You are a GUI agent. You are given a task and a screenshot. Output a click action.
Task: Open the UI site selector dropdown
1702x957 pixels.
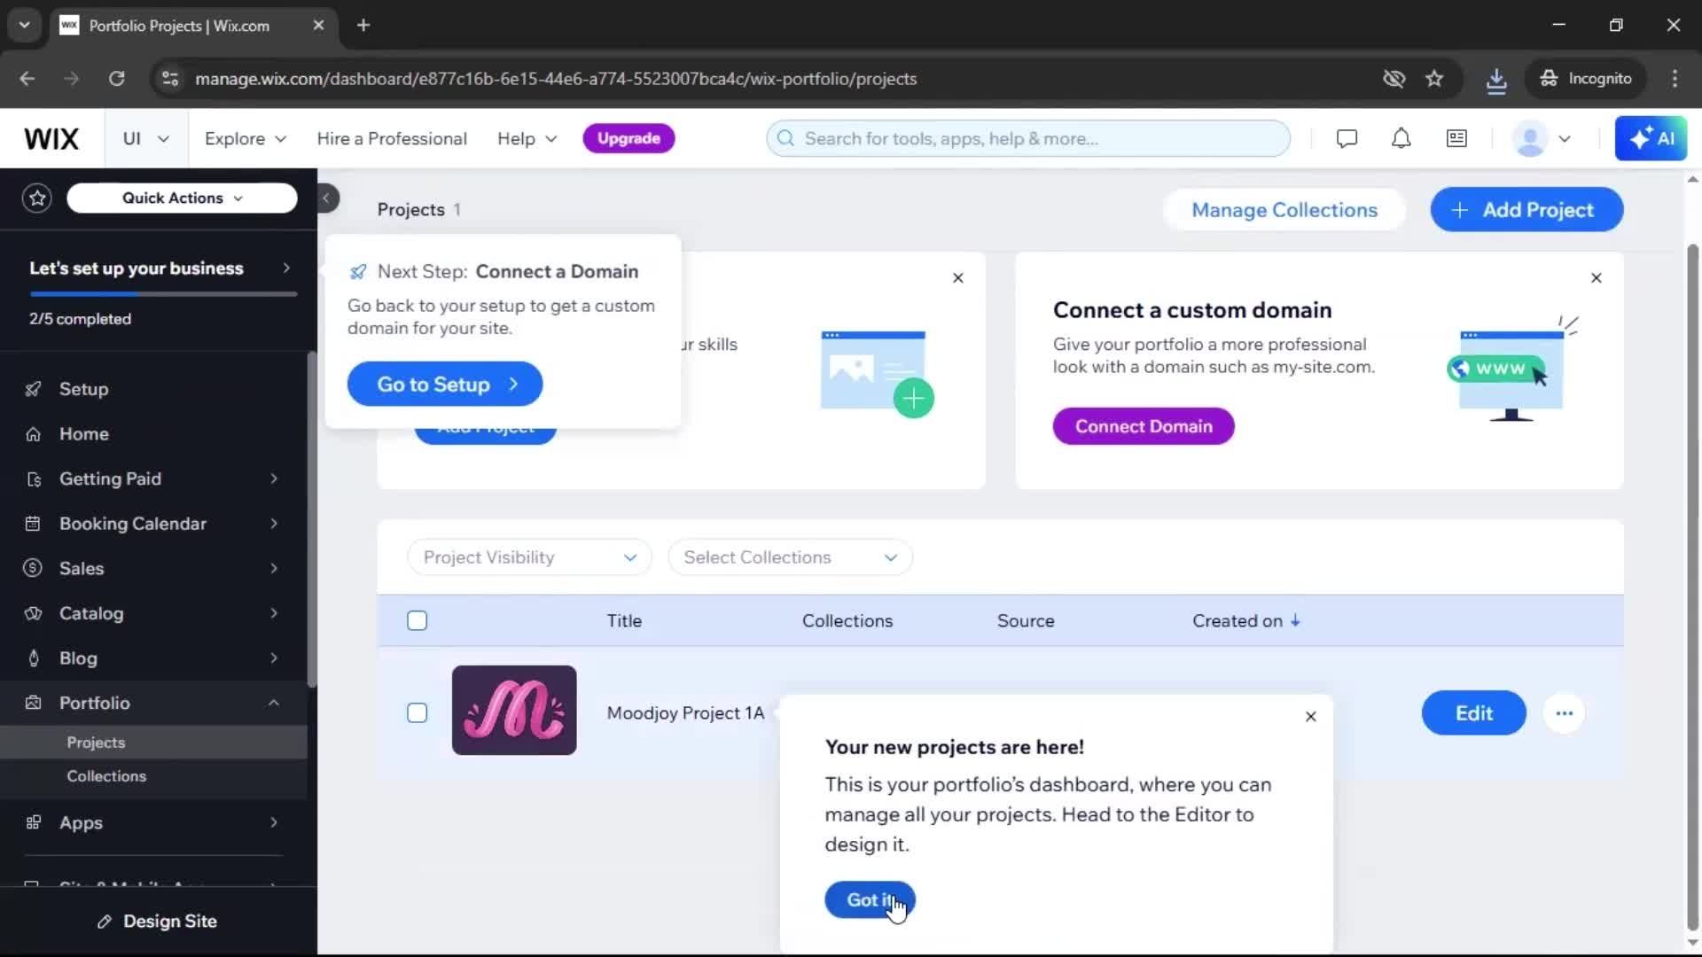click(145, 138)
